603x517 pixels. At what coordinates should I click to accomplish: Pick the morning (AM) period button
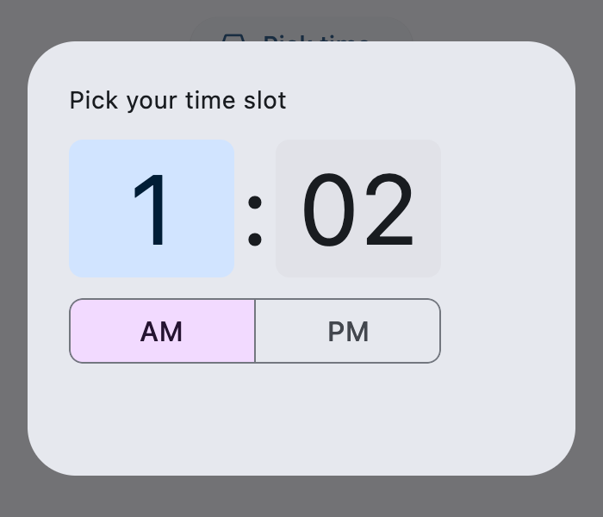(x=162, y=331)
